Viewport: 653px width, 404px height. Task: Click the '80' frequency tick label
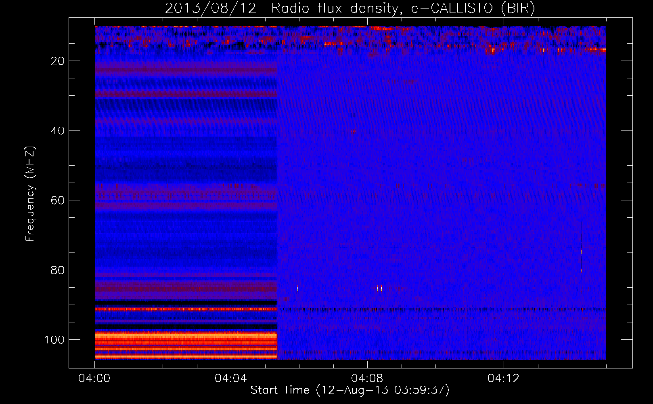[x=58, y=270]
